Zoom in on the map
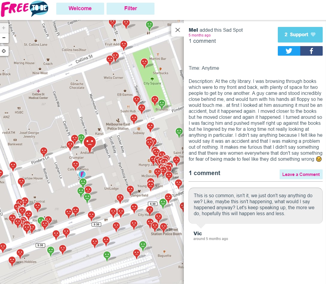Image resolution: width=326 pixels, height=284 pixels. pyautogui.click(x=4, y=28)
